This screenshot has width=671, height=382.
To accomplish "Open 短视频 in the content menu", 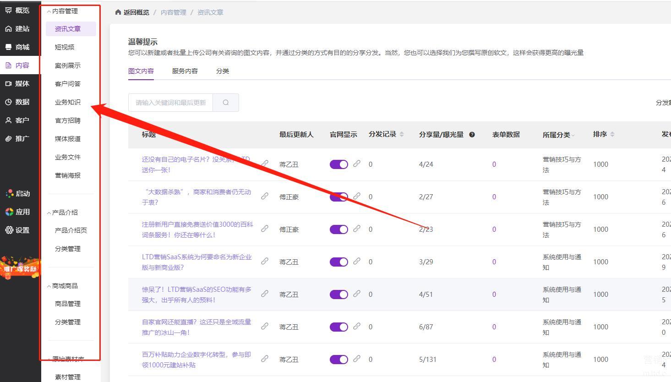I will 65,47.
